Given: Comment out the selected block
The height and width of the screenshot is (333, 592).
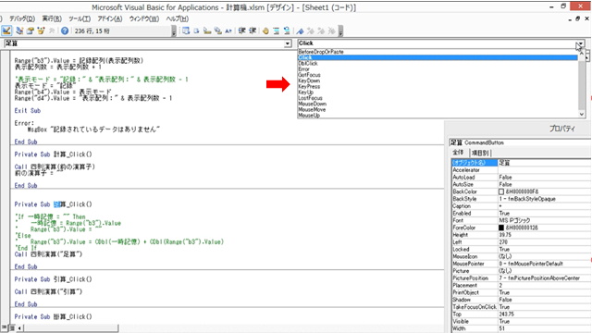Looking at the screenshot, I should pyautogui.click(x=277, y=31).
